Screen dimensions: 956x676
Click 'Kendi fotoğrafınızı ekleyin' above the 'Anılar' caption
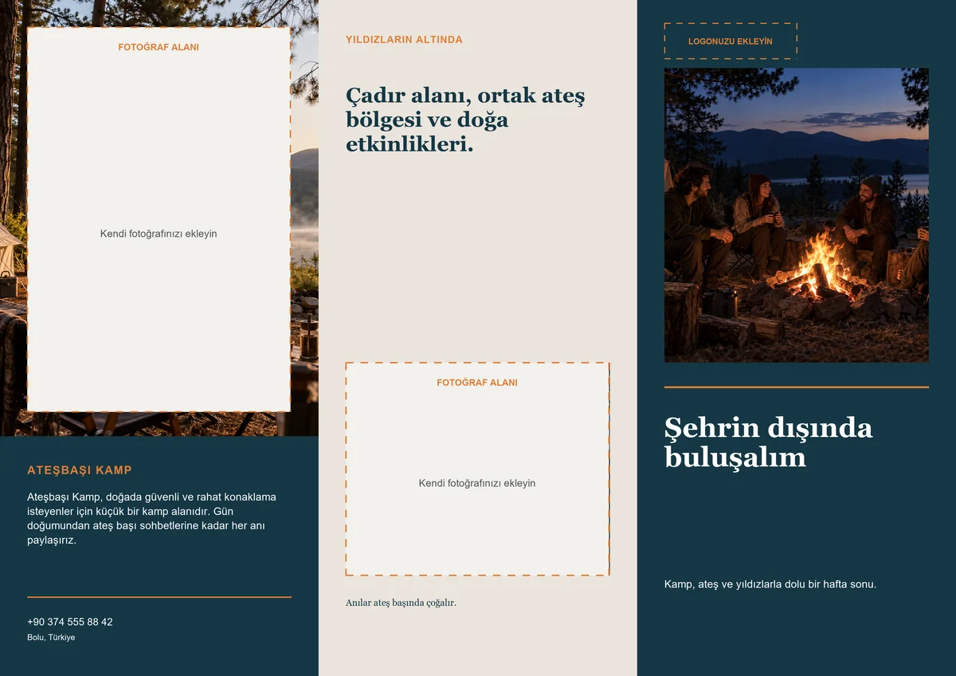(x=477, y=483)
